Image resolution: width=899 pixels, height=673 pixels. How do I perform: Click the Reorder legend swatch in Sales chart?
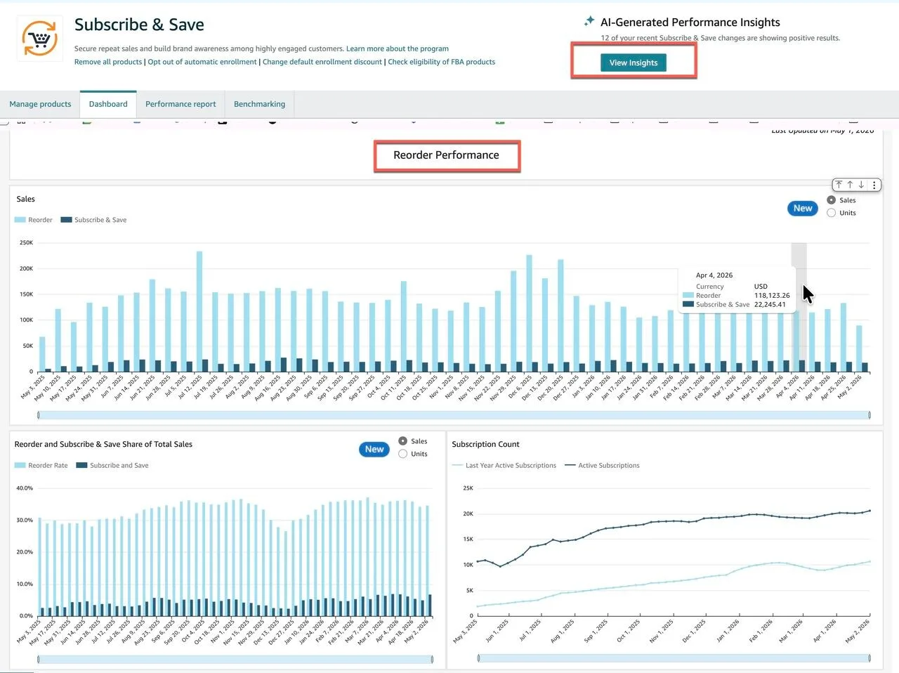[x=20, y=220]
